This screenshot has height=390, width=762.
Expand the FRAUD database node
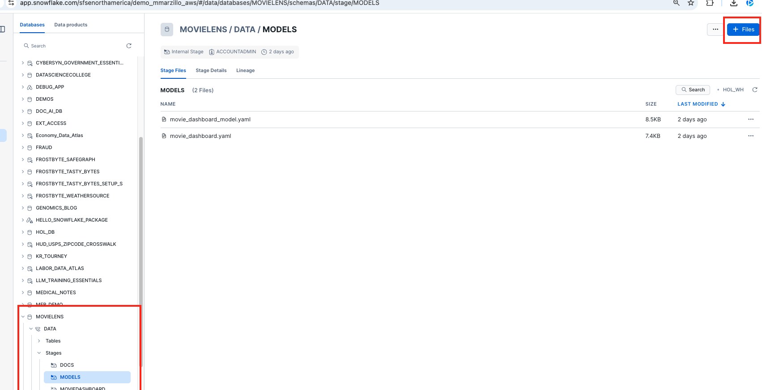click(x=23, y=148)
